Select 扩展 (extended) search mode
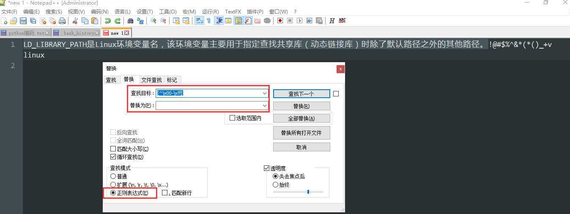Image resolution: width=570 pixels, height=214 pixels. coord(113,185)
